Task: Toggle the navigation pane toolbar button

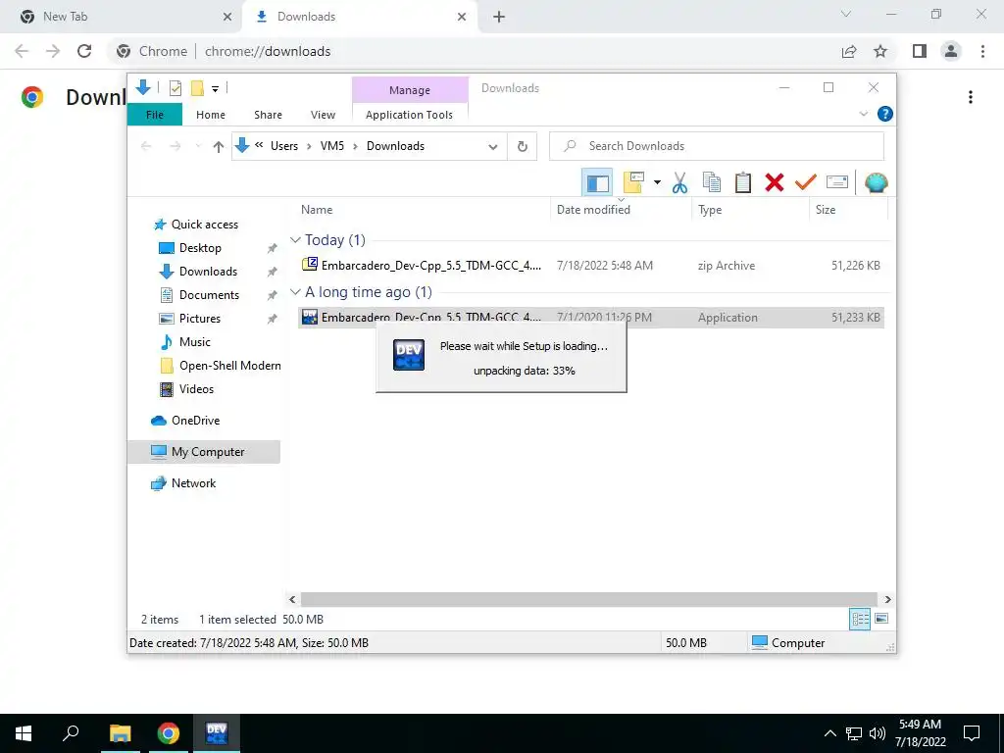Action: [597, 183]
